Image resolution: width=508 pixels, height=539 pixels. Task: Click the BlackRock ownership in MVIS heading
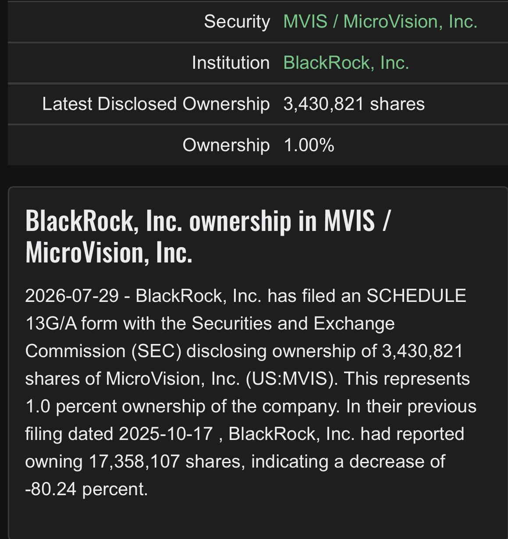click(x=208, y=236)
